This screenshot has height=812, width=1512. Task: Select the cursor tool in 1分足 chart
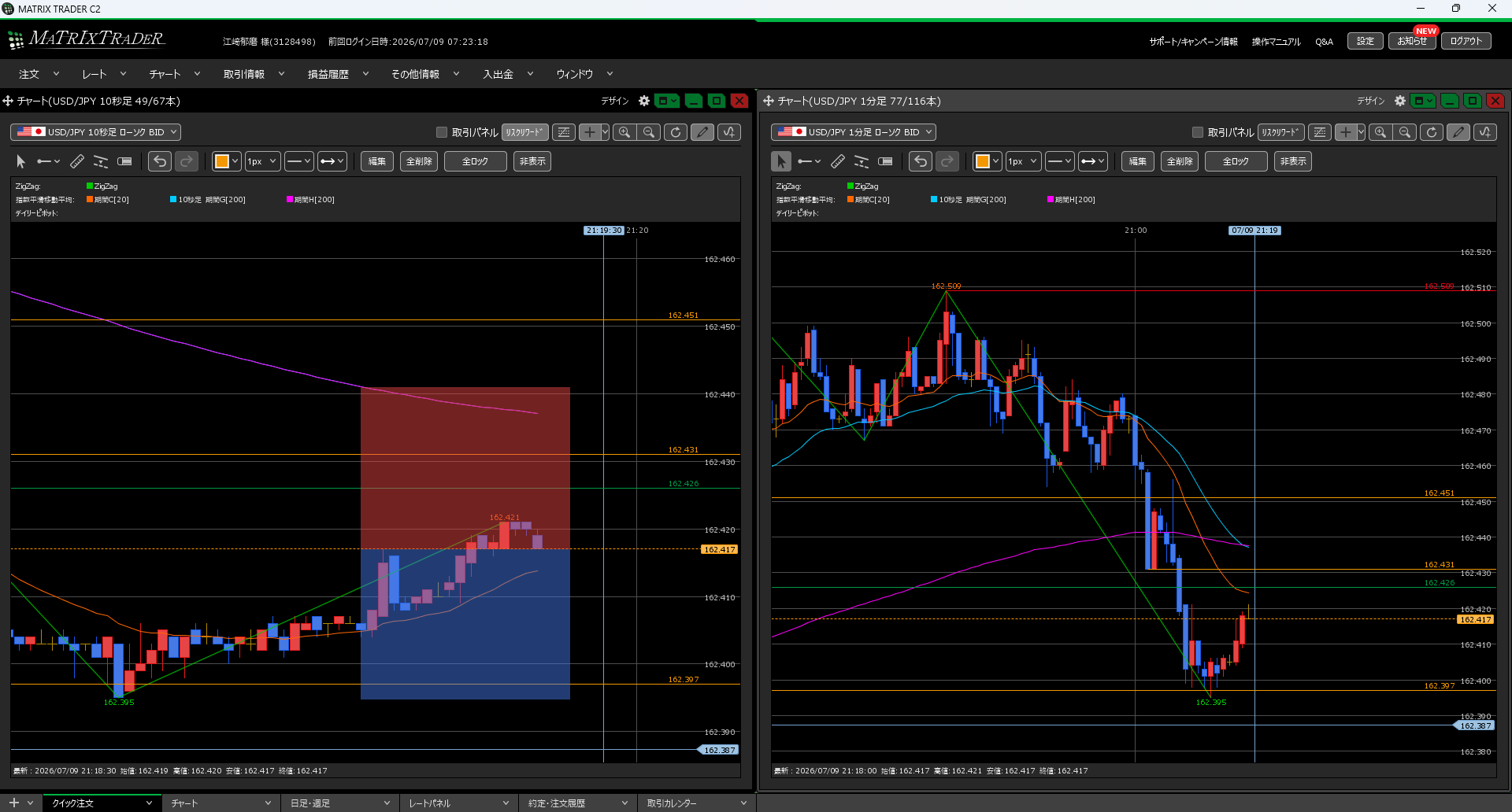[781, 161]
